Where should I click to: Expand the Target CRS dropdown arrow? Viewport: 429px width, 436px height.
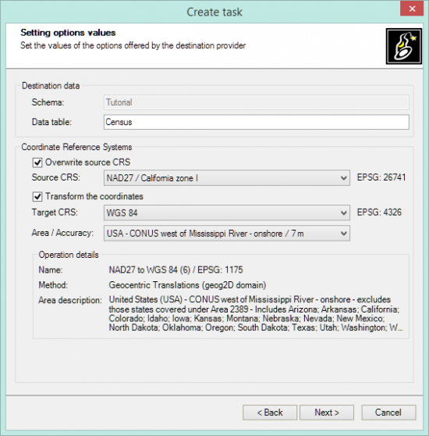pyautogui.click(x=343, y=213)
